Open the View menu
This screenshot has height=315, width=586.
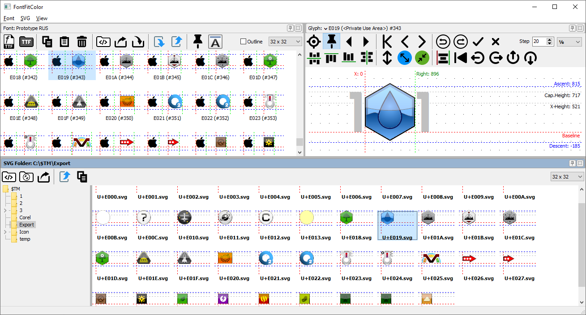click(42, 18)
